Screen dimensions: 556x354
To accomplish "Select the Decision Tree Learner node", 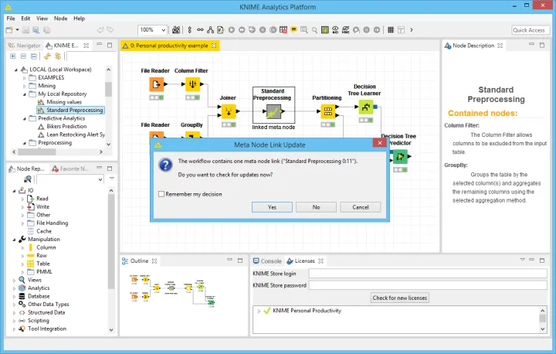I will (x=365, y=107).
